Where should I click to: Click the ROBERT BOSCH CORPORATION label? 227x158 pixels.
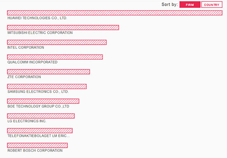pos(35,151)
